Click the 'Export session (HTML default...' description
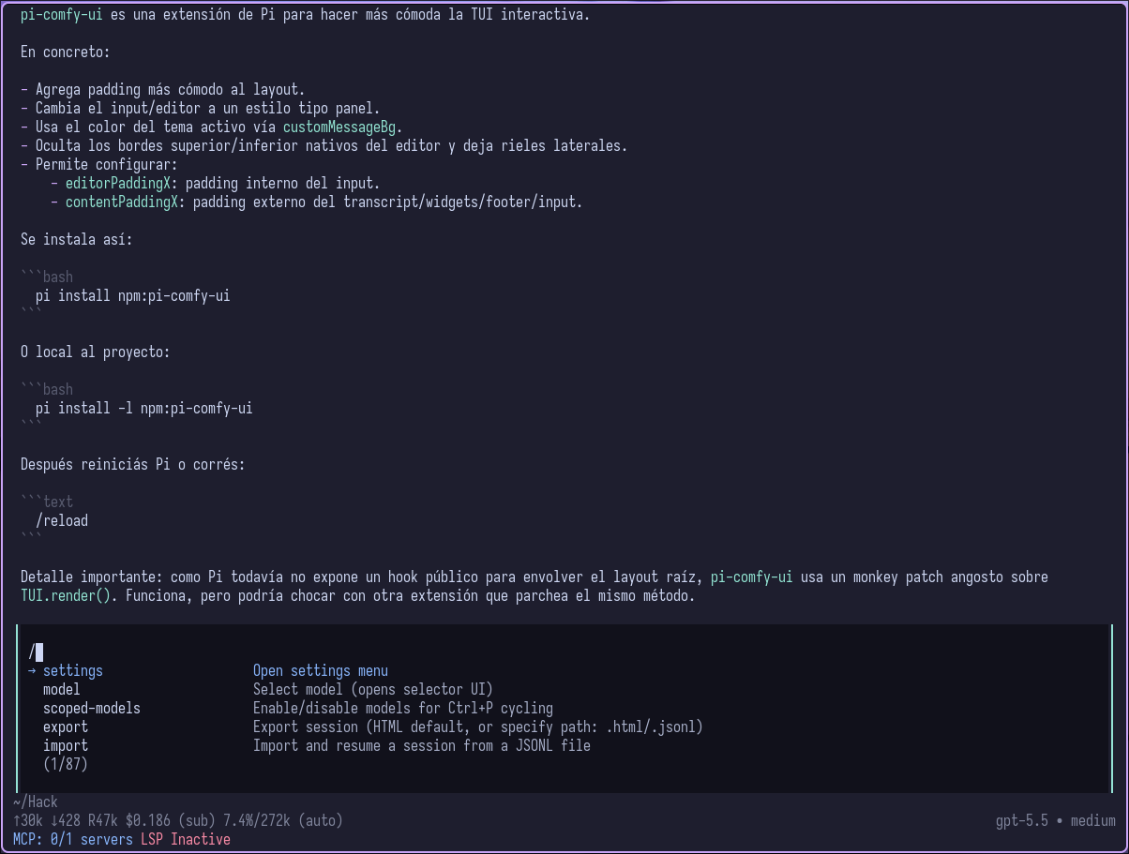Viewport: 1129px width, 854px height. point(478,727)
